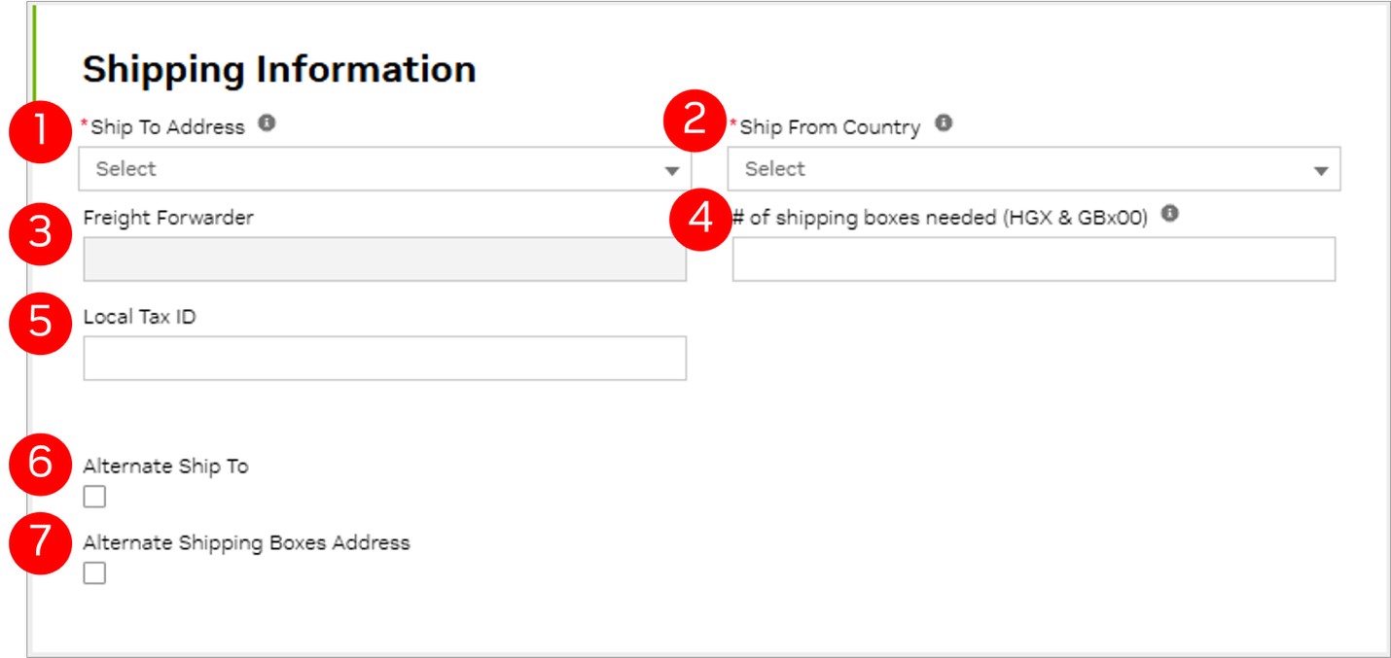The height and width of the screenshot is (658, 1391).
Task: Click the Alternate Shipping Boxes Address label
Action: (247, 543)
